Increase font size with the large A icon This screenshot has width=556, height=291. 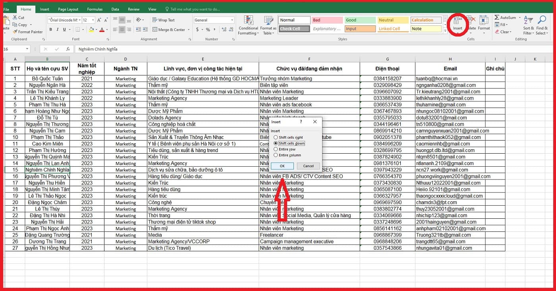coord(99,20)
